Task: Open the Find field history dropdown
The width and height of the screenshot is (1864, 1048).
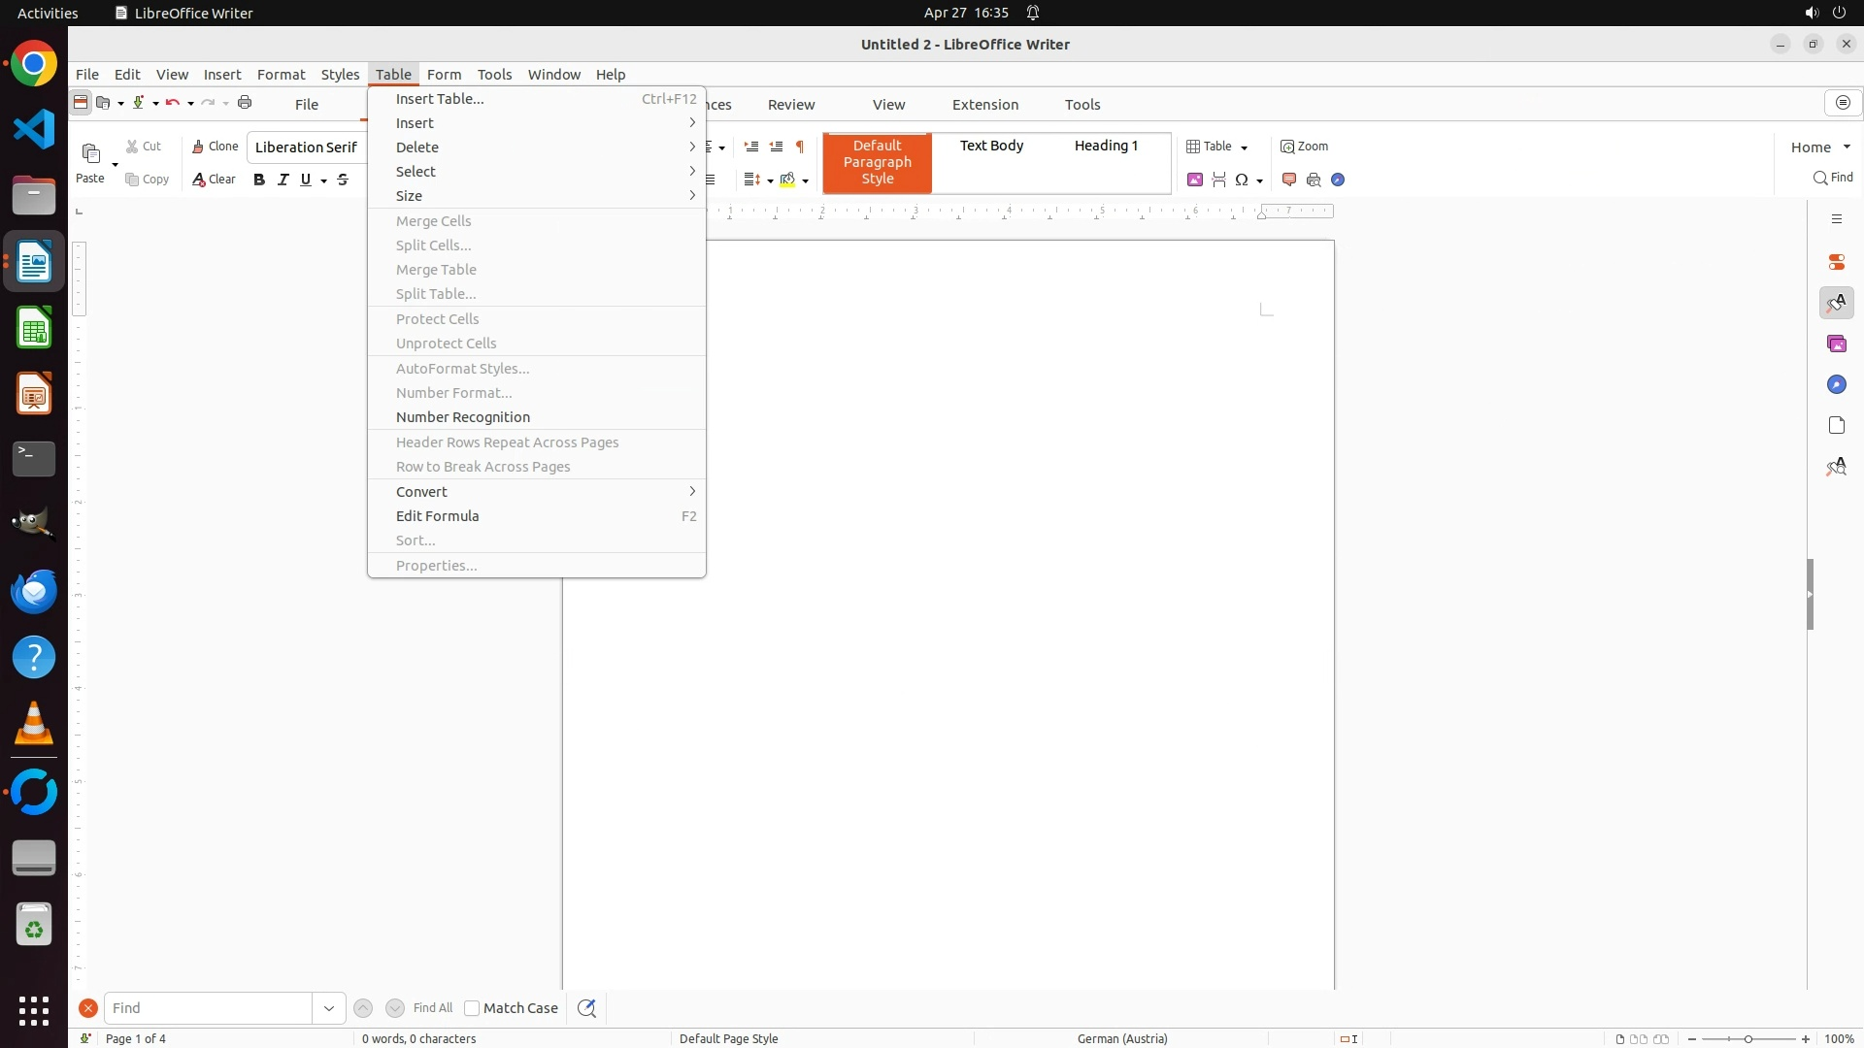Action: (329, 1008)
